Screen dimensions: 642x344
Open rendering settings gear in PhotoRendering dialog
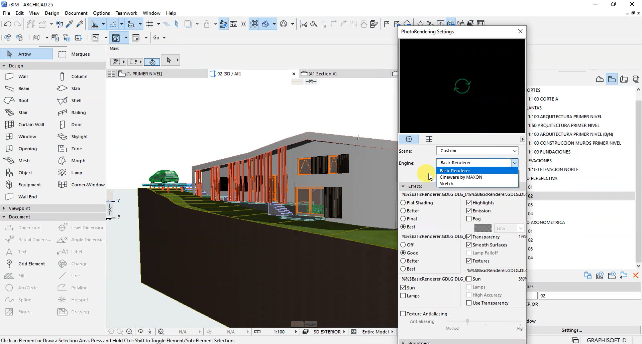(x=408, y=139)
